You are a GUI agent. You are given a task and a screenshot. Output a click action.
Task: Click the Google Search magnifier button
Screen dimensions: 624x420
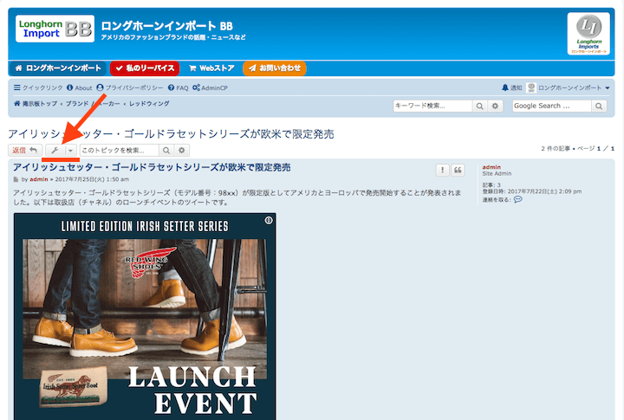(x=599, y=106)
